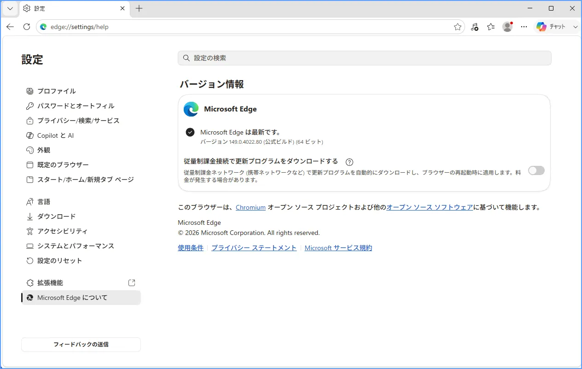Expand the dropdown arrow beside Copilot chat
The image size is (582, 369).
point(575,27)
